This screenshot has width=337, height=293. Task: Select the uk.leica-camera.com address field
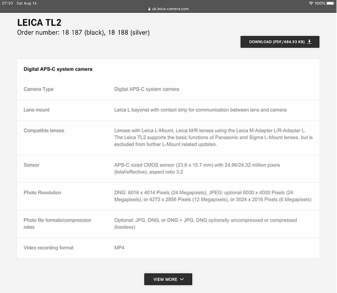click(170, 9)
